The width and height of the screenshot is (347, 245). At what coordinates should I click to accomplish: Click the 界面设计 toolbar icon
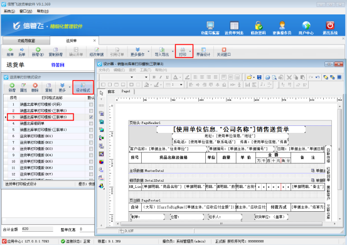coord(203,52)
